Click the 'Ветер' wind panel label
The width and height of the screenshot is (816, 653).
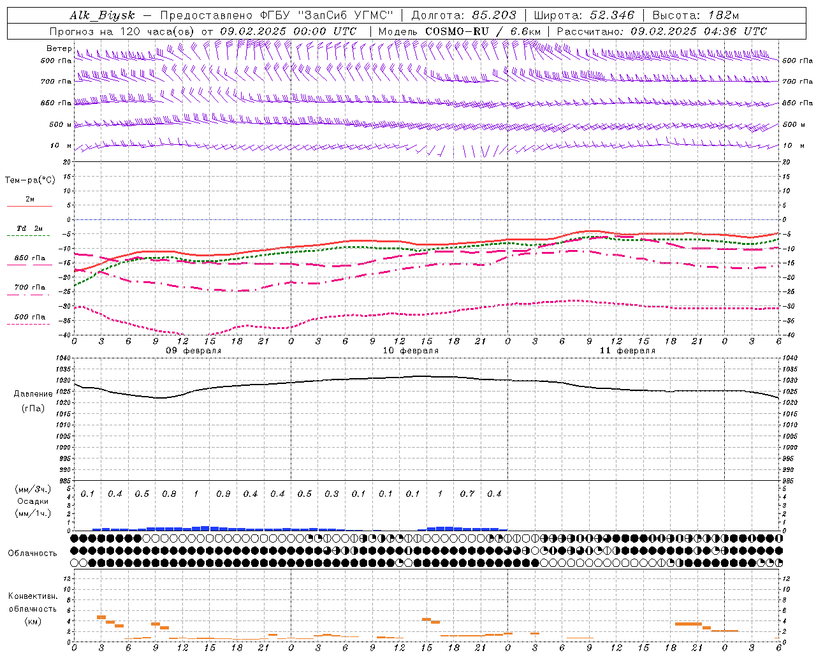tap(59, 48)
